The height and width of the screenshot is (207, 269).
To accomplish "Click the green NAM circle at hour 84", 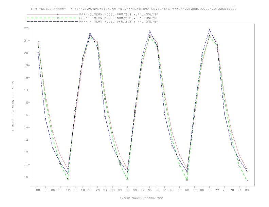I will click(x=247, y=181).
